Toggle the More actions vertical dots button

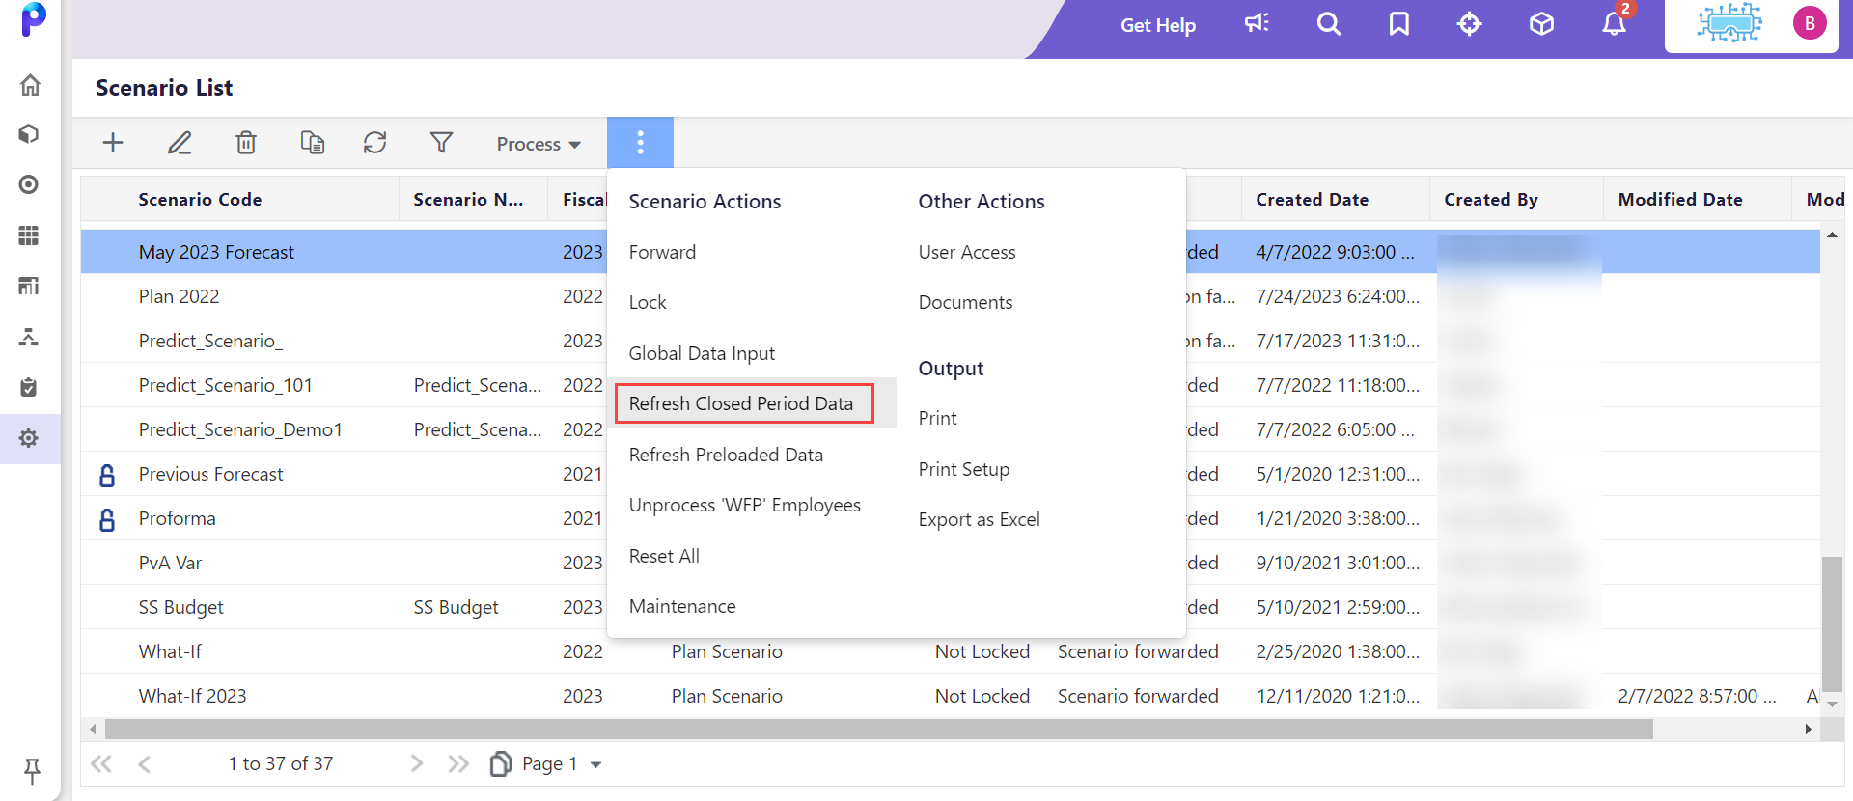pos(640,143)
